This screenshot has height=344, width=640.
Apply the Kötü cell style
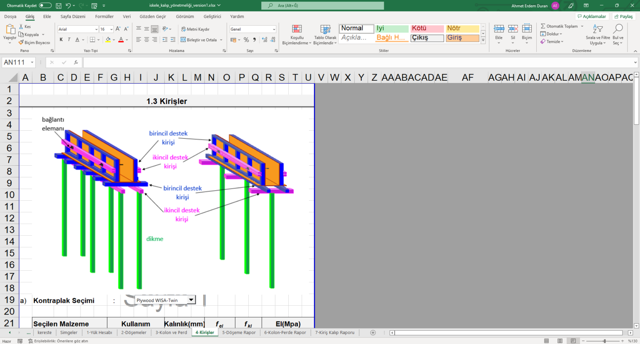pyautogui.click(x=427, y=28)
